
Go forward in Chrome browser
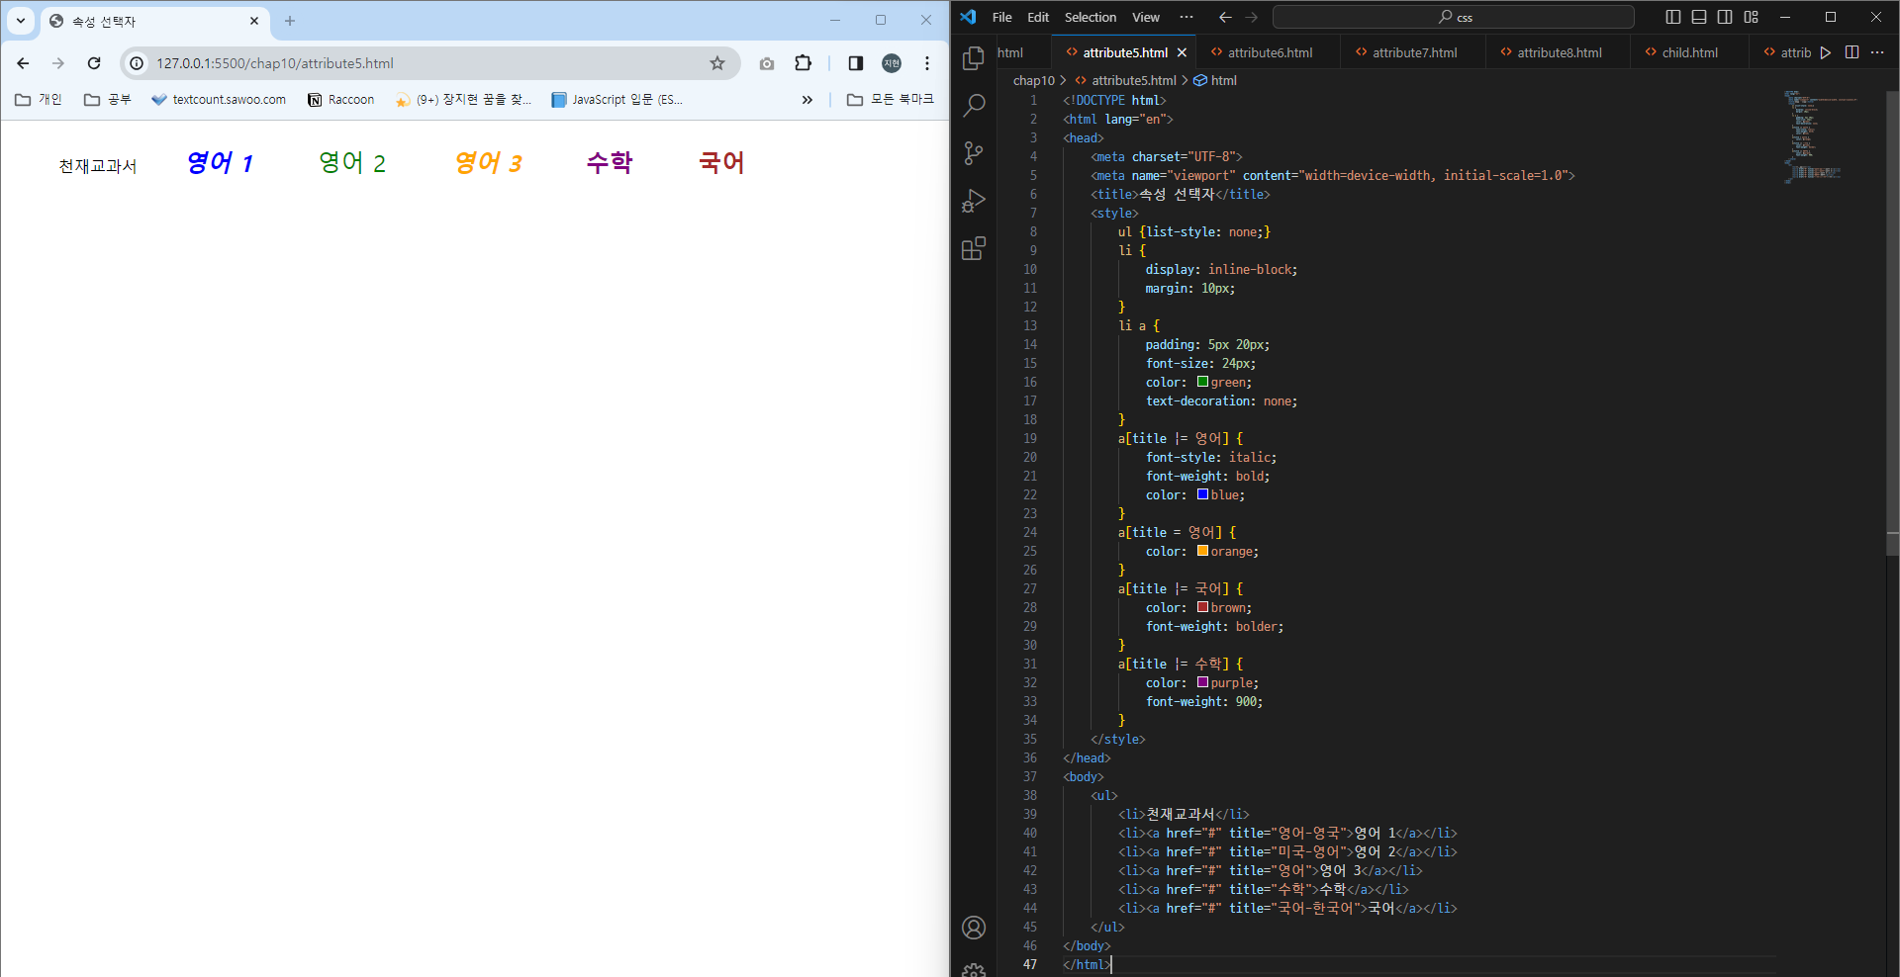[x=58, y=63]
